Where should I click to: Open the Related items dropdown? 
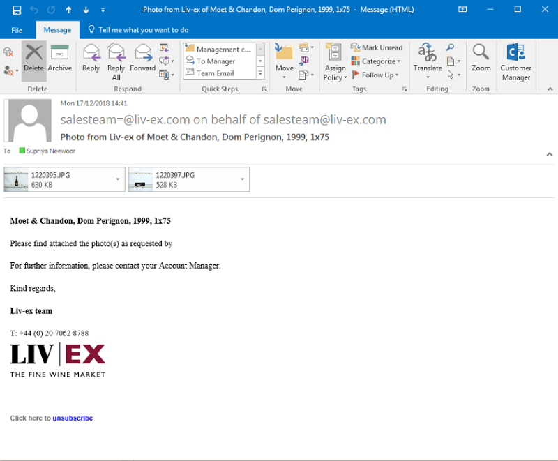454,61
